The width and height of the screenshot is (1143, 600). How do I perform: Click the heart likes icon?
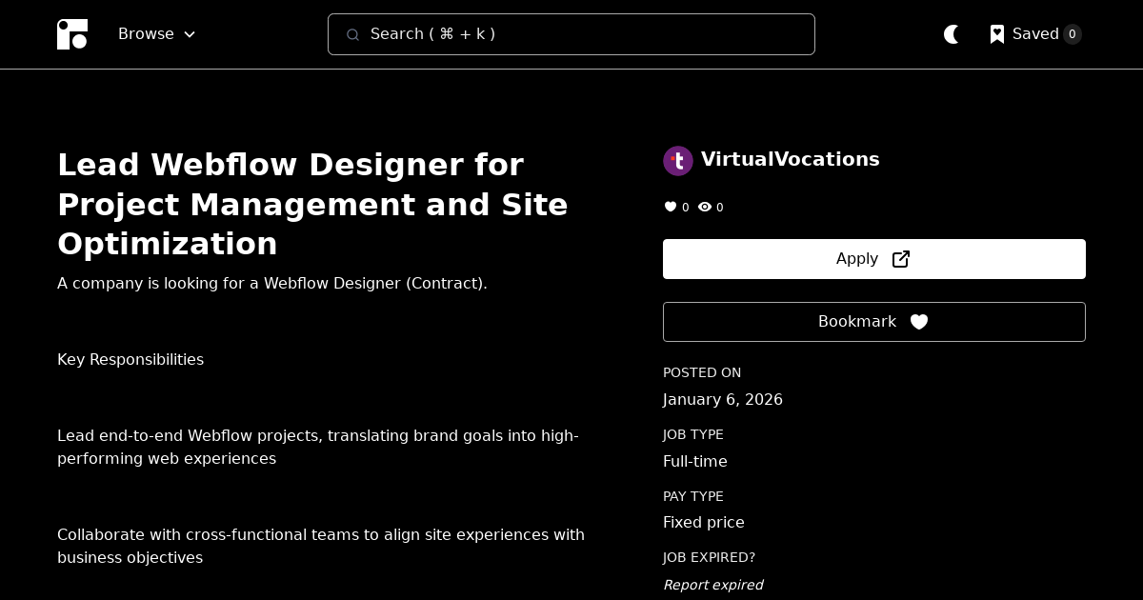tap(671, 207)
